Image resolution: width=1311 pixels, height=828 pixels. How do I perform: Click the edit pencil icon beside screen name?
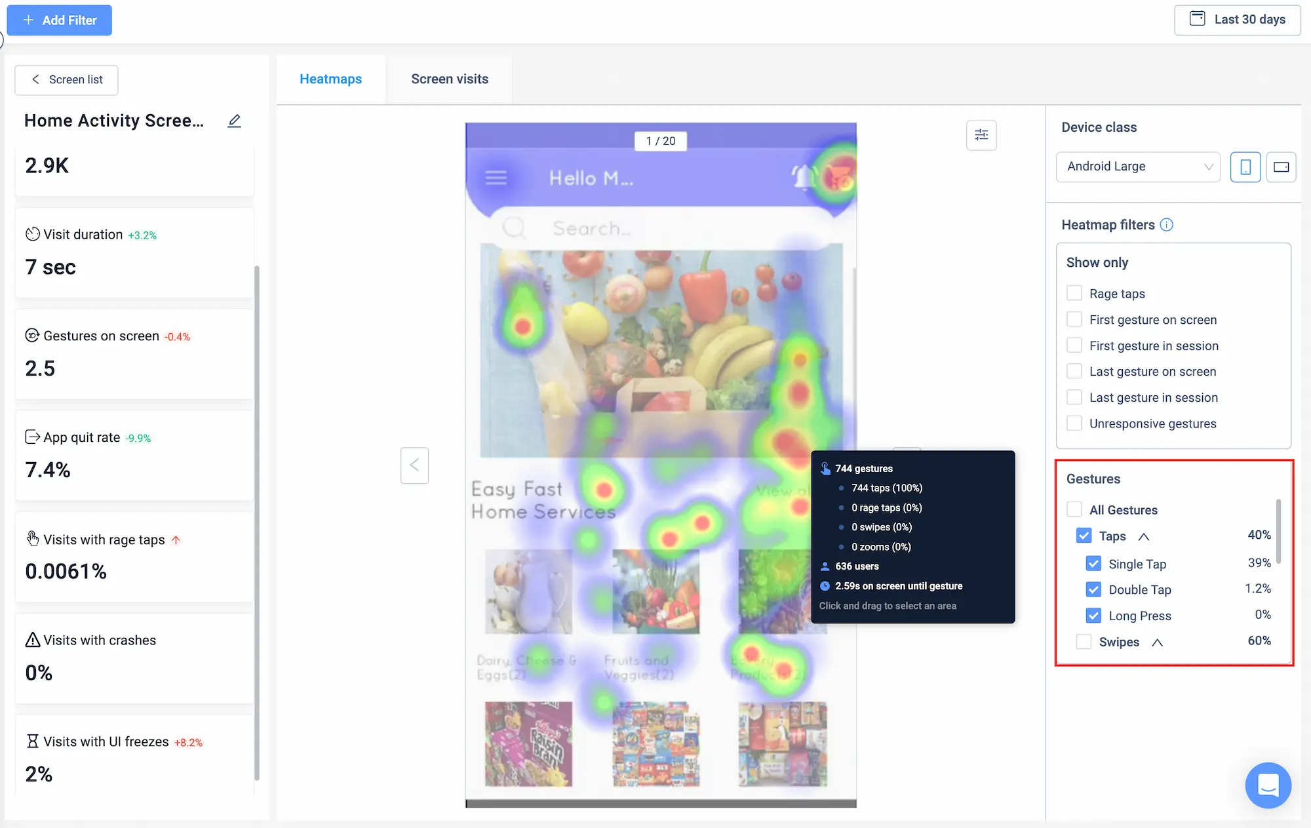pyautogui.click(x=234, y=121)
